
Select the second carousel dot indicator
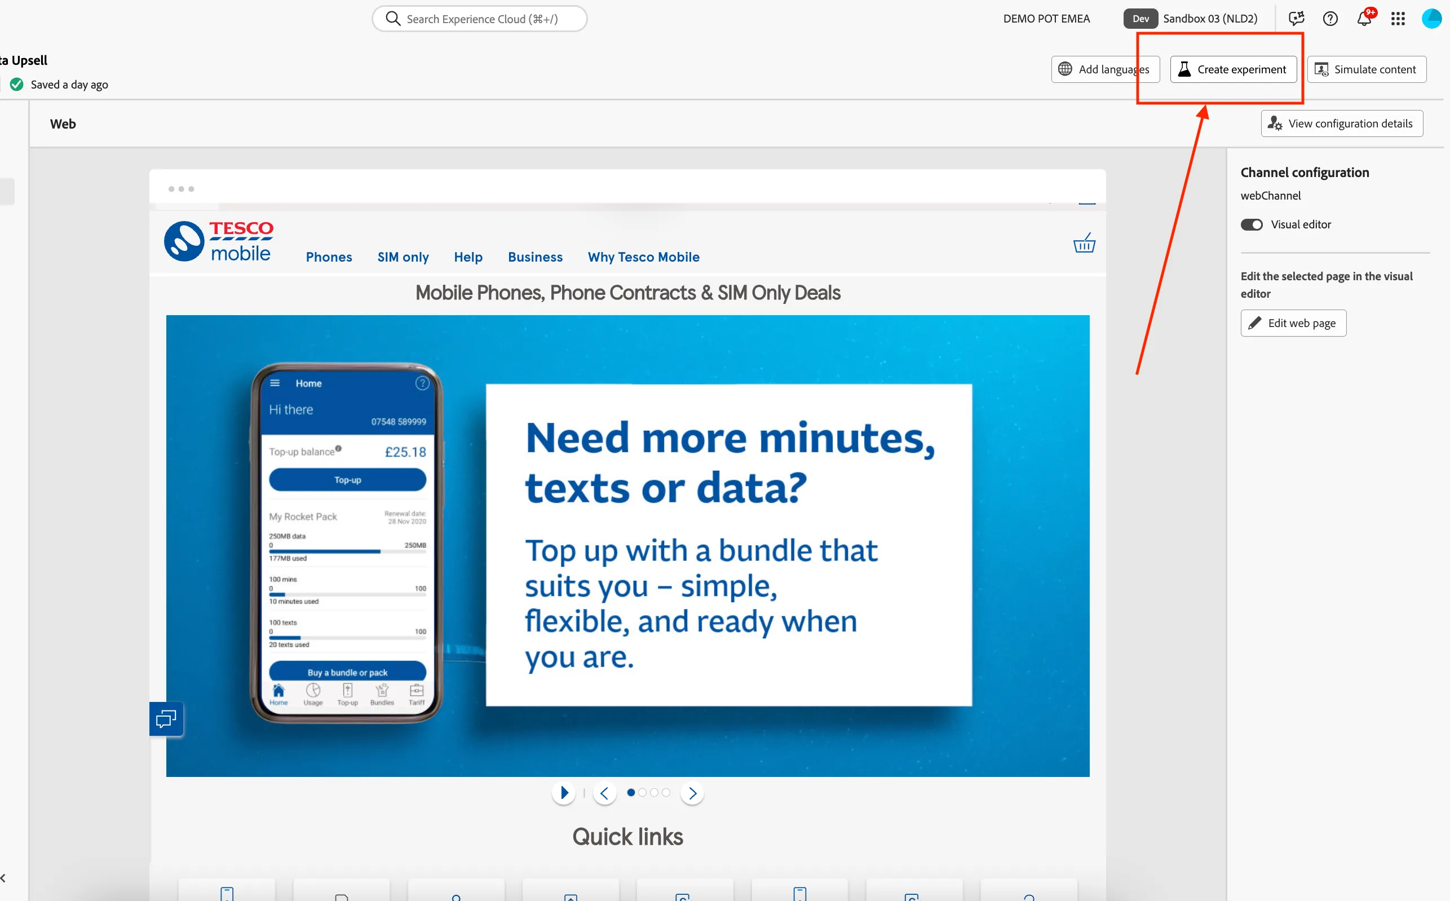point(642,793)
